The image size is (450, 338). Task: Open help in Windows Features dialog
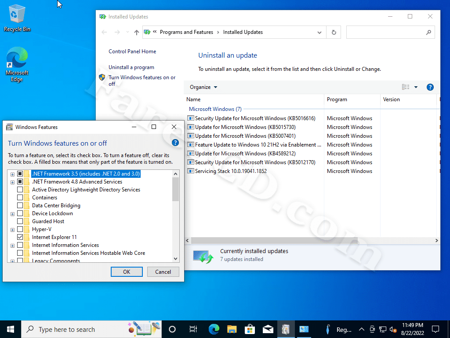[175, 143]
